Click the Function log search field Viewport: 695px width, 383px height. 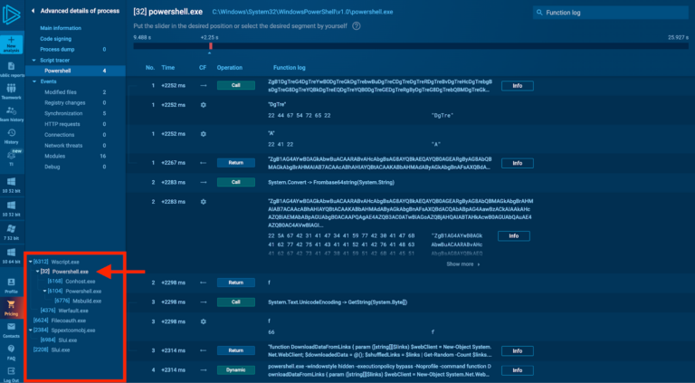point(615,13)
